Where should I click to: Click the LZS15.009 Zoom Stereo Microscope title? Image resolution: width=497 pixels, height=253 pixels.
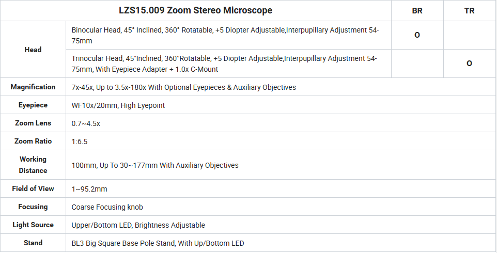click(196, 10)
